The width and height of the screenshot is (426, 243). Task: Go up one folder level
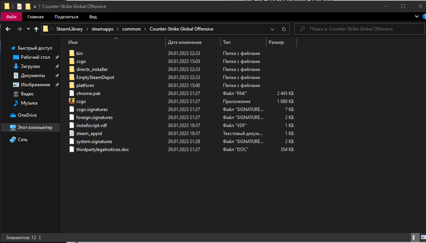tap(36, 29)
